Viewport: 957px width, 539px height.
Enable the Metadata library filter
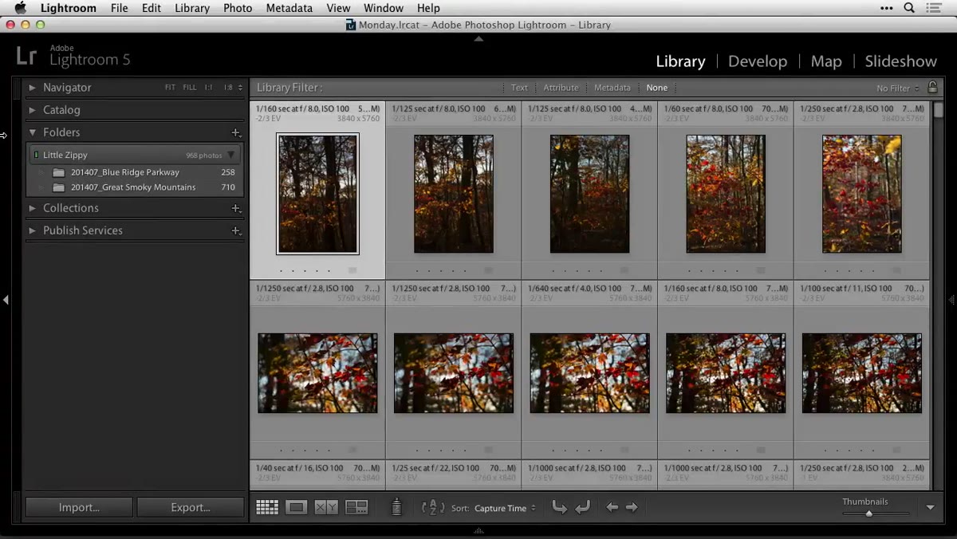(x=612, y=88)
